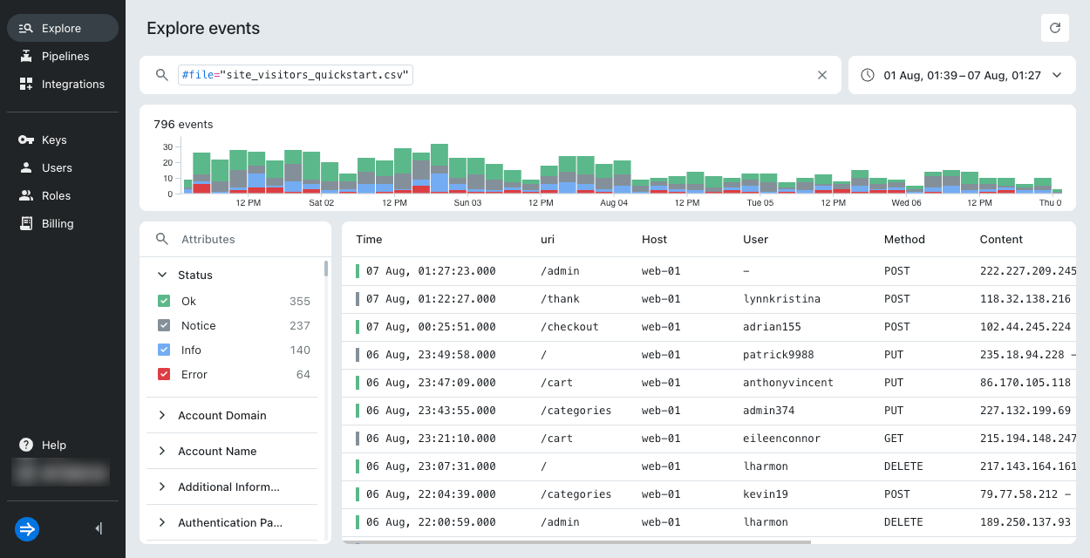Click the Billing receipt icon

click(25, 223)
